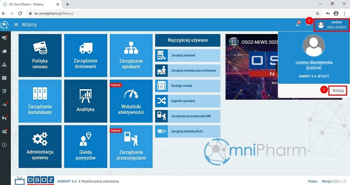Expand the user account dropdown in header

[x=331, y=25]
